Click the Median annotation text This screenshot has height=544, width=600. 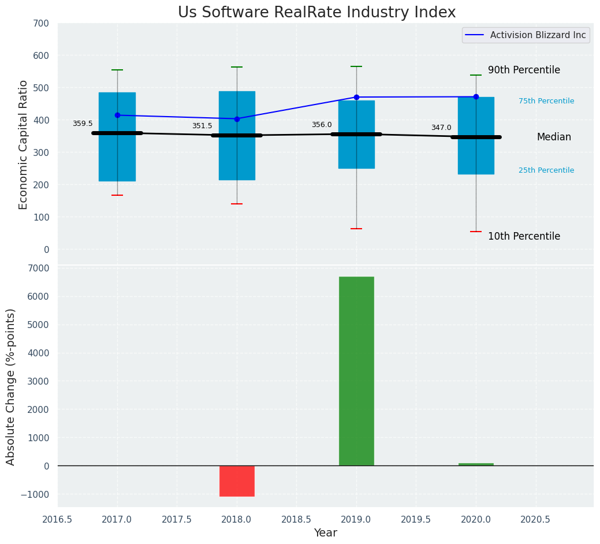(x=554, y=137)
